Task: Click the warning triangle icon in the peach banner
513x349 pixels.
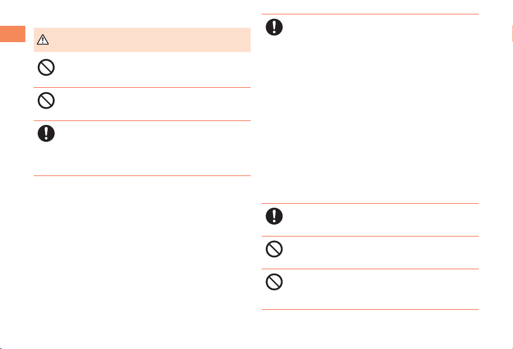Action: tap(43, 40)
